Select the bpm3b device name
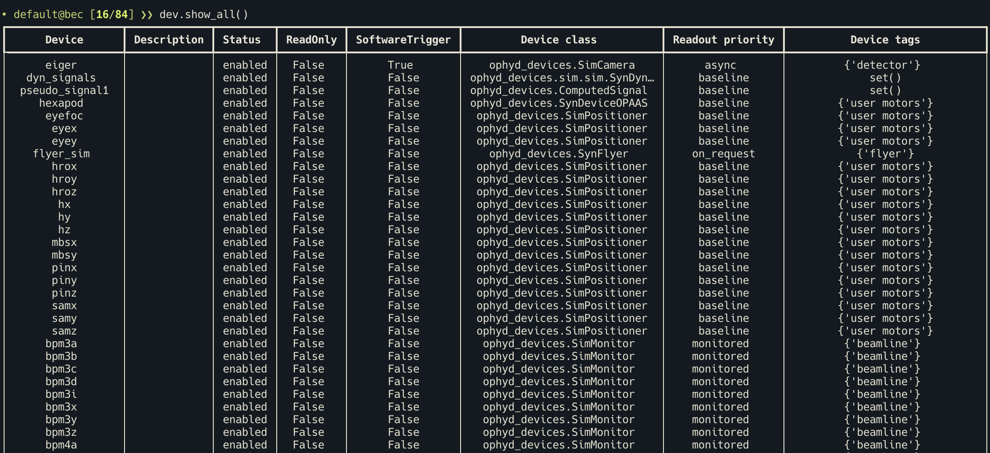The image size is (990, 453). (x=61, y=356)
